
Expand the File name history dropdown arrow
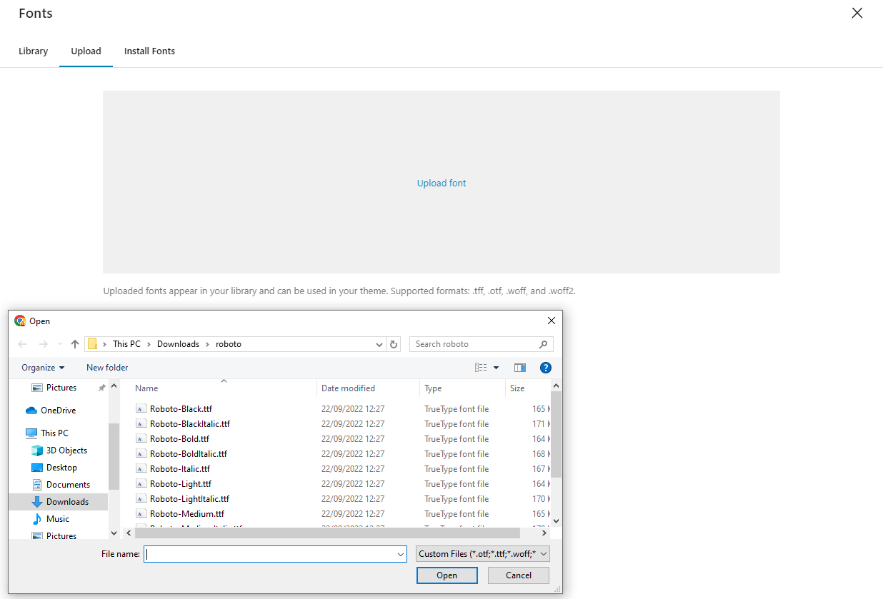pos(401,554)
